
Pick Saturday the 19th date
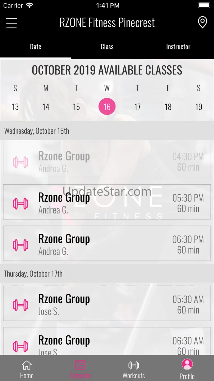199,107
